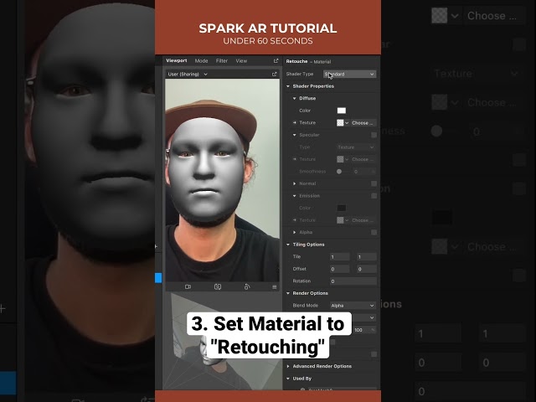Collapse the Shader Properties section
The image size is (536, 402).
(288, 86)
